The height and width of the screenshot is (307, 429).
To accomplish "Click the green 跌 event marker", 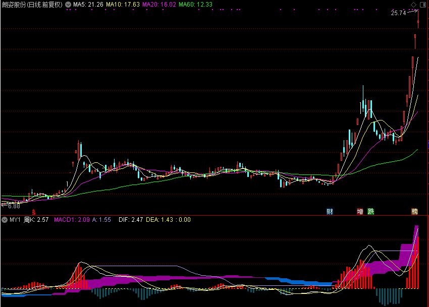I will coord(371,211).
